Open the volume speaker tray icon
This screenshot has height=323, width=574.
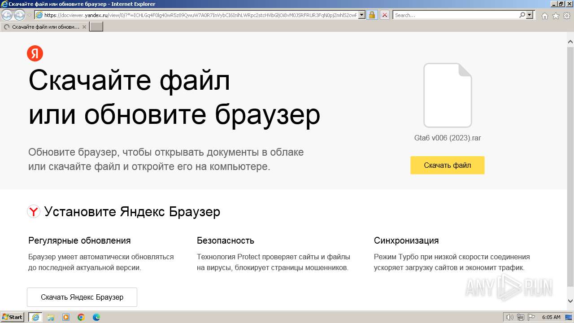509,317
